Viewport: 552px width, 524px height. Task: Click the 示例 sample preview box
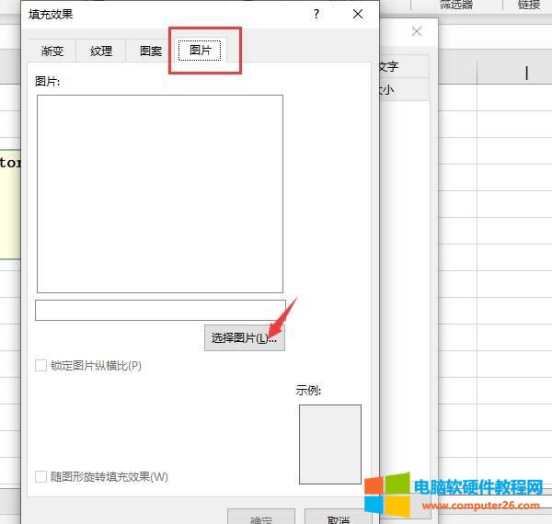point(329,444)
